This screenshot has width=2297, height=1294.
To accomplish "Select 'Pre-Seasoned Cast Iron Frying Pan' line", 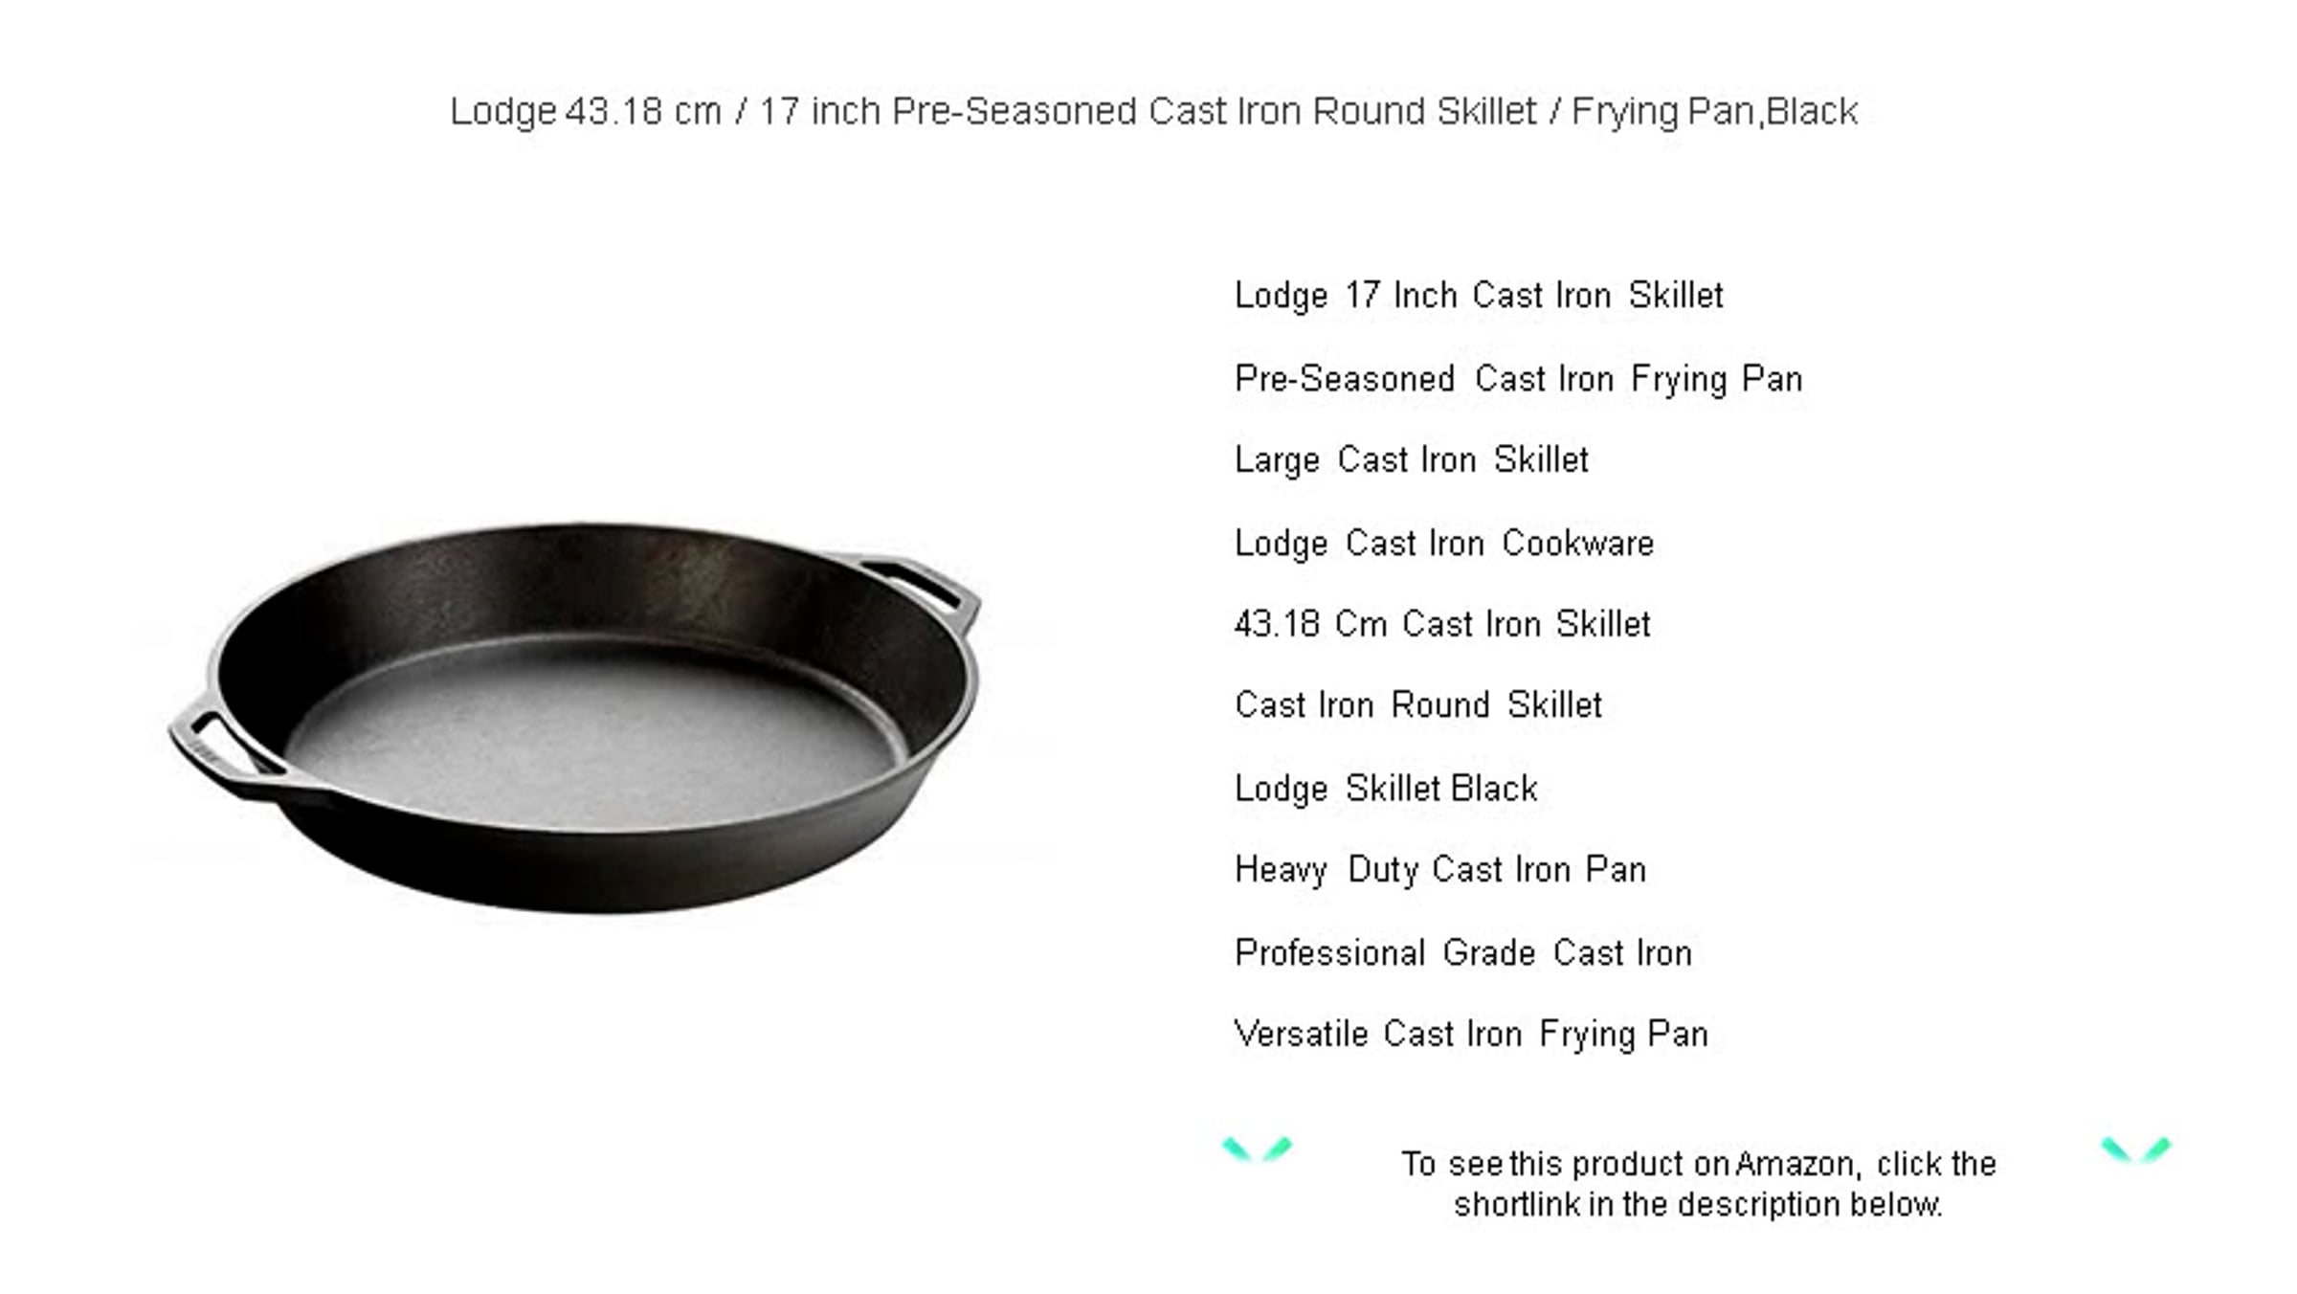I will [x=1519, y=380].
